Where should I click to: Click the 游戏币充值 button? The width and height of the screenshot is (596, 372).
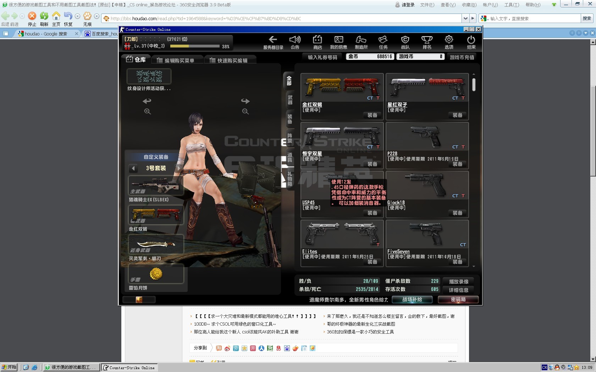pos(462,57)
